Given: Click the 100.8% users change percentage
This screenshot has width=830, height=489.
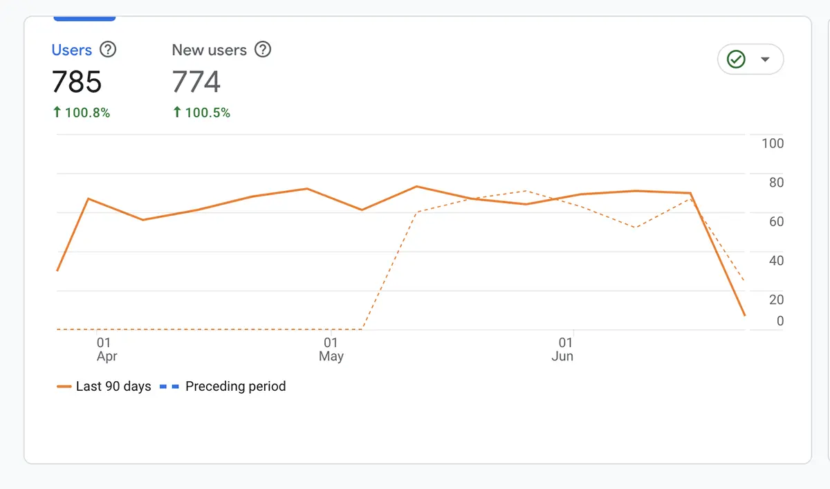Looking at the screenshot, I should 88,113.
